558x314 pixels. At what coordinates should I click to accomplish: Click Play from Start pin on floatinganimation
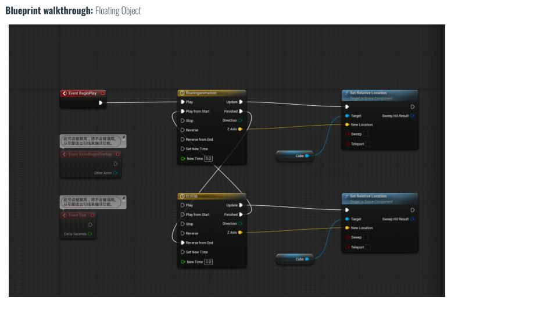click(x=183, y=111)
